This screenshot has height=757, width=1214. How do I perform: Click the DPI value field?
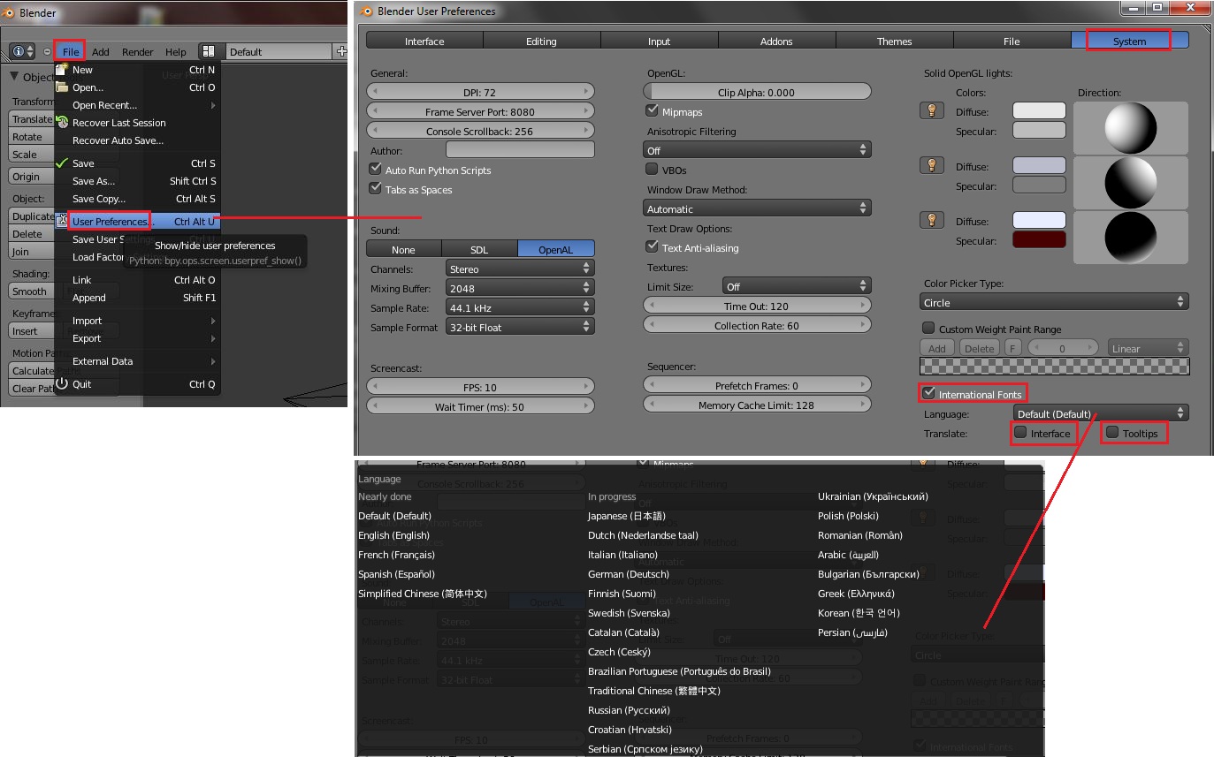pos(480,92)
